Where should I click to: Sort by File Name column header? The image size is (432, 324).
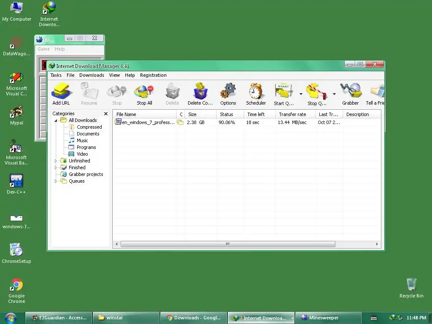click(145, 114)
